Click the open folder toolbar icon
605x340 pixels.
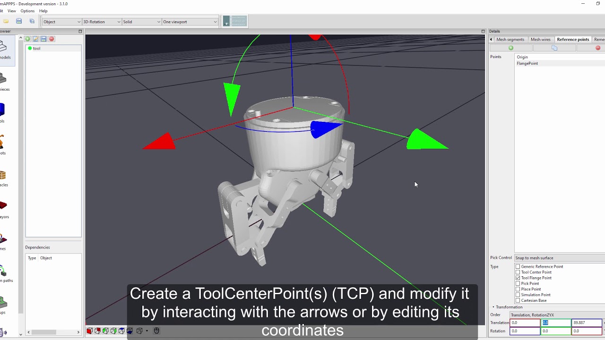click(x=6, y=21)
